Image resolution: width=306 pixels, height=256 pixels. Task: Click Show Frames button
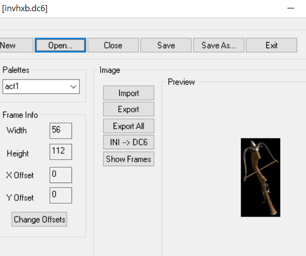coord(129,159)
